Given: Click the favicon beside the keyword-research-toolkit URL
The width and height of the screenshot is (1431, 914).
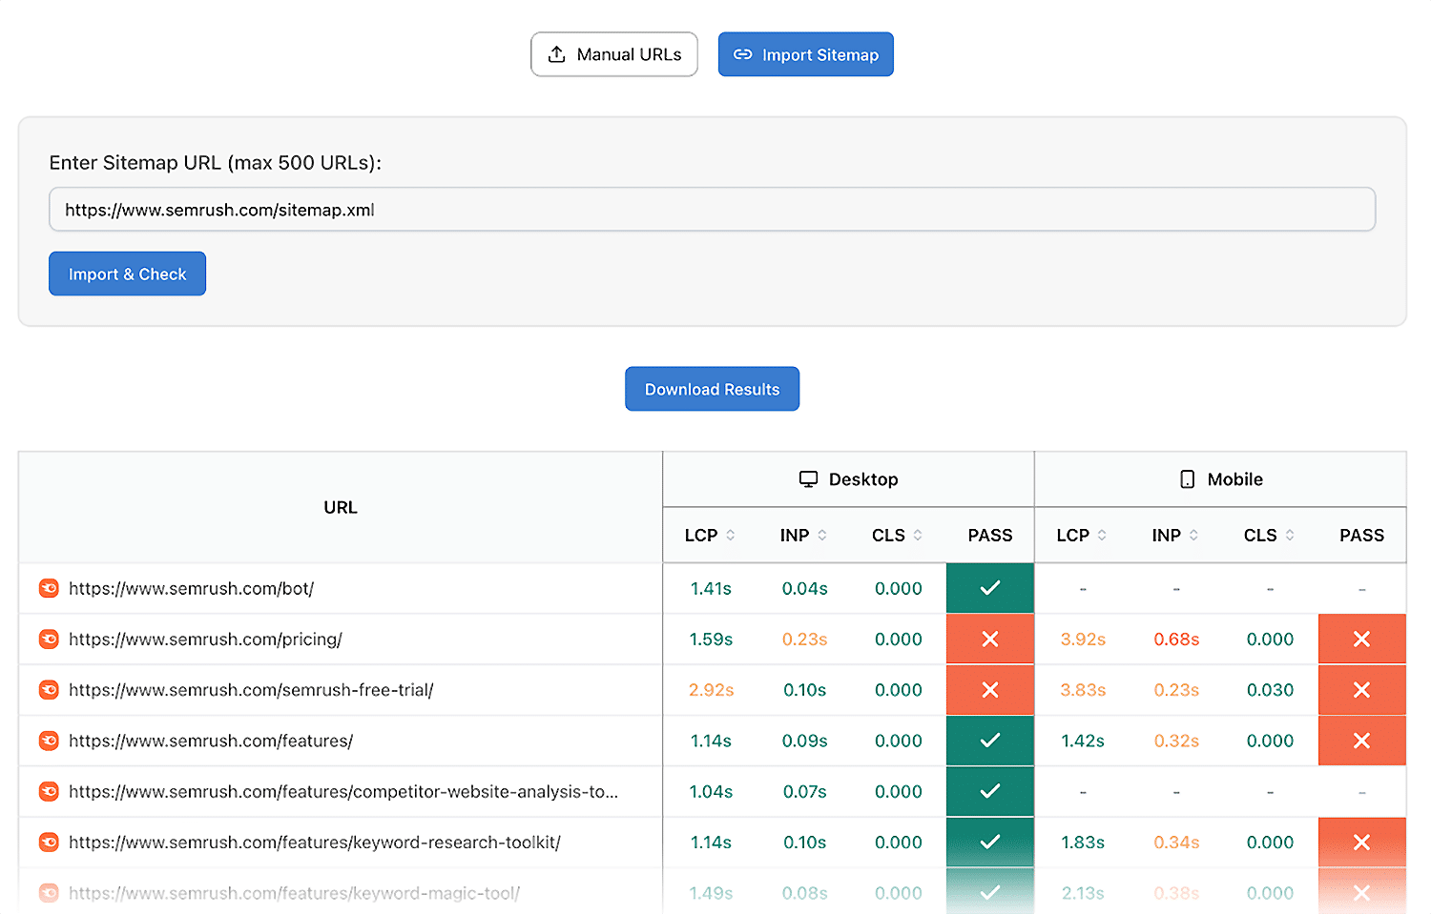Looking at the screenshot, I should (x=49, y=842).
